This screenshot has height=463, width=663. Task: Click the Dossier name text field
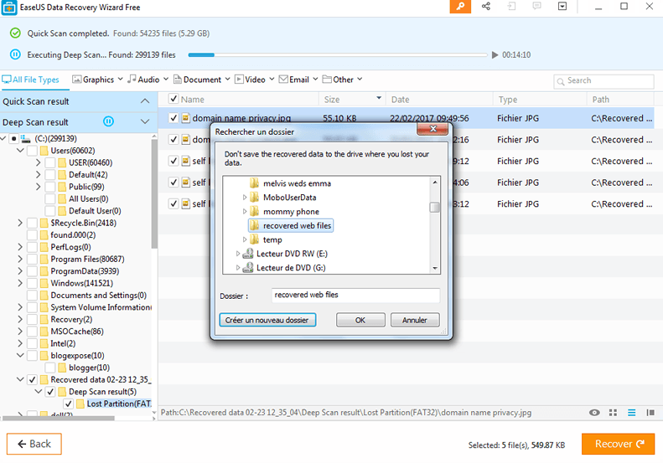tap(355, 295)
